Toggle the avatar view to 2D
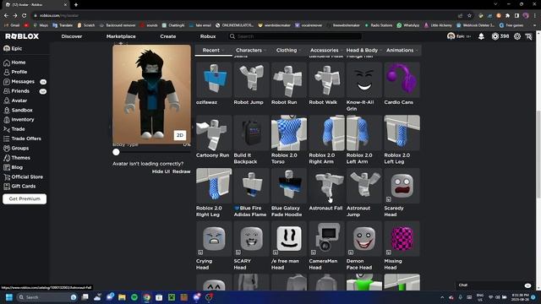Screen dimensions: 541x304 [x=180, y=135]
